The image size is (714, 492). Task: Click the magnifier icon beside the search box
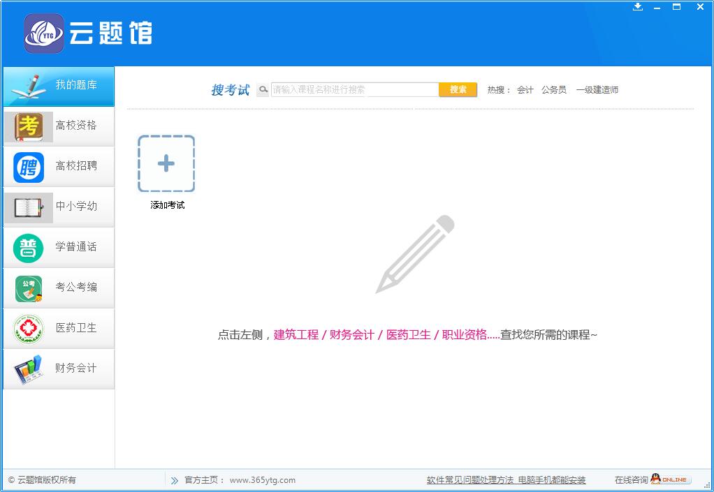[x=263, y=89]
